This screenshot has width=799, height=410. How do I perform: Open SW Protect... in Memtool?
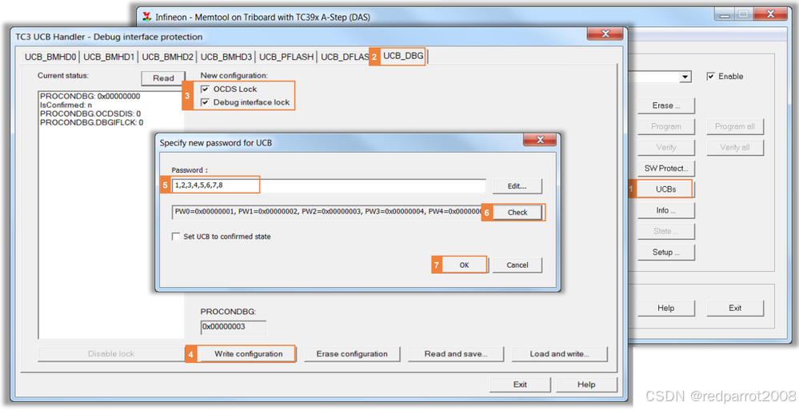coord(666,168)
